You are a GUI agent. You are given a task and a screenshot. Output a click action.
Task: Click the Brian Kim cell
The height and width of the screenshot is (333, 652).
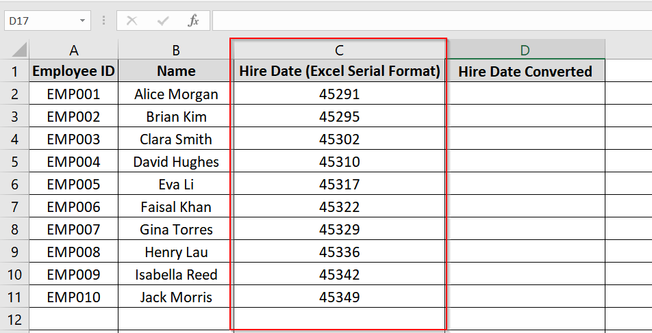point(176,116)
